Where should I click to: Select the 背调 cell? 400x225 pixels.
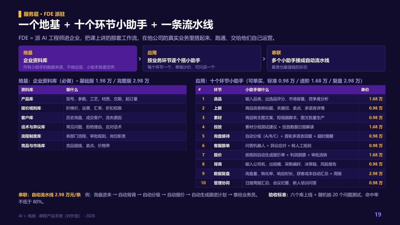pyautogui.click(x=227, y=164)
